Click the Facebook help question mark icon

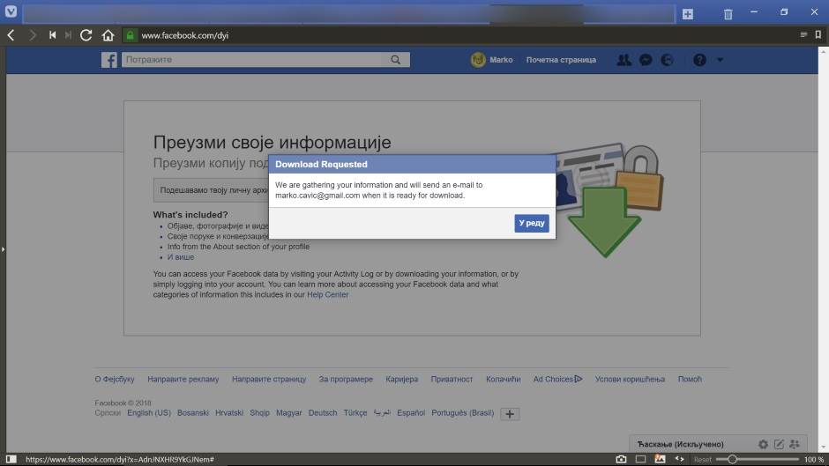[x=699, y=60]
